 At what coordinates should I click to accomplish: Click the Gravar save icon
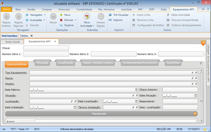coord(53,16)
